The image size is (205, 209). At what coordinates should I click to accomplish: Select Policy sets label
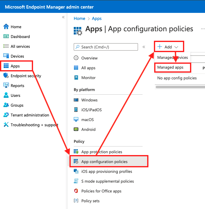click(90, 201)
